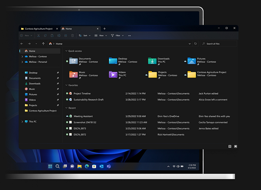Open the See more (...) menu

pos(129,36)
